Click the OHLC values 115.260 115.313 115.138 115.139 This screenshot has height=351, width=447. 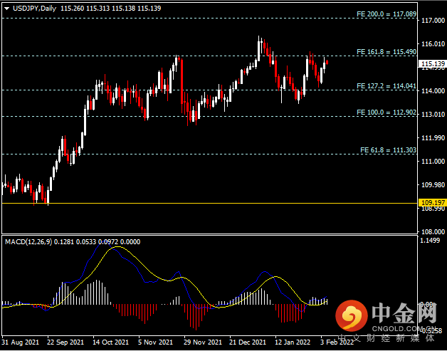[x=111, y=9]
